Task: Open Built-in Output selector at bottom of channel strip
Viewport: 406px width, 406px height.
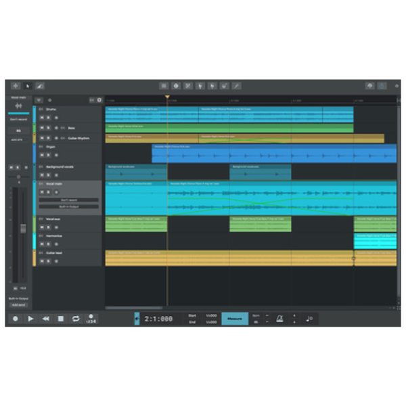Action: (x=18, y=298)
